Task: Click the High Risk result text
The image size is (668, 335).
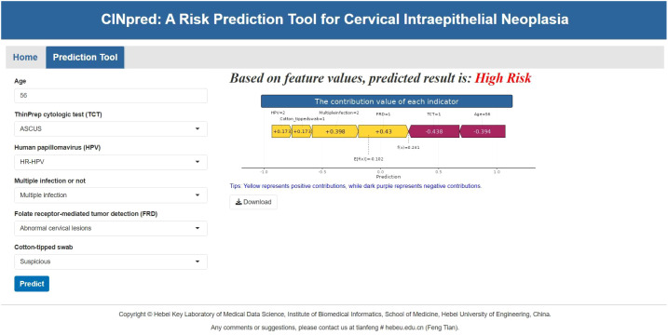Action: click(x=503, y=78)
